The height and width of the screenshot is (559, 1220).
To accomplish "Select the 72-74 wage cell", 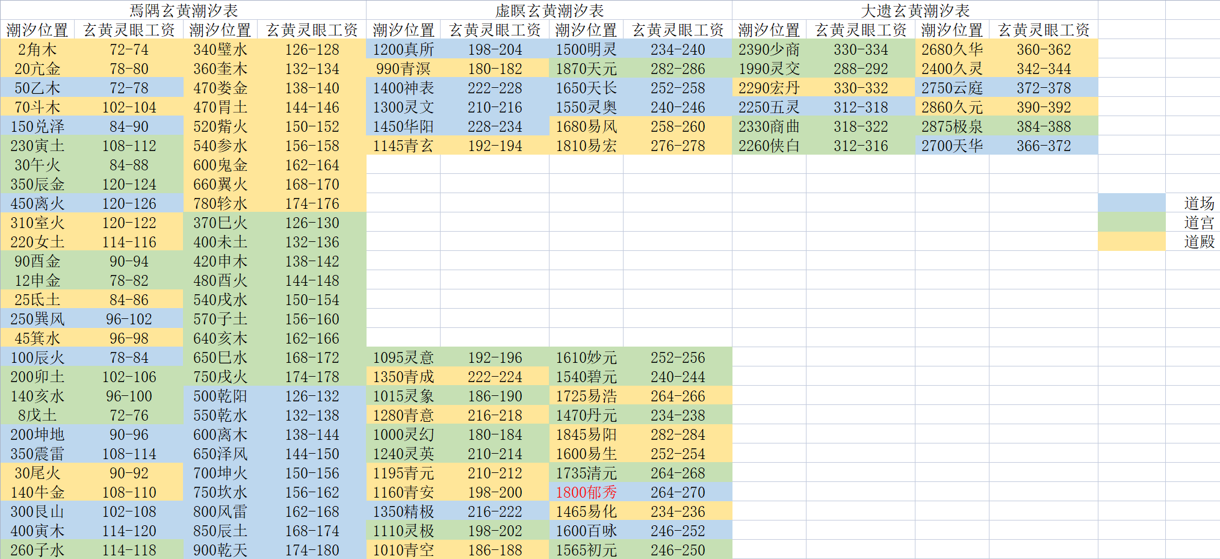I will (129, 49).
